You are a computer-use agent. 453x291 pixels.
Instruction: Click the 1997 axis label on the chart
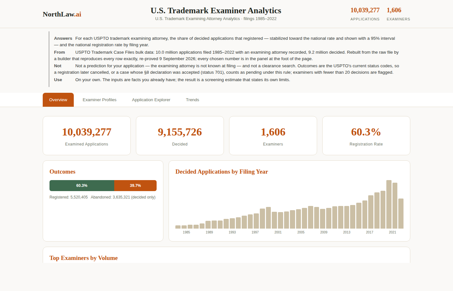255,232
